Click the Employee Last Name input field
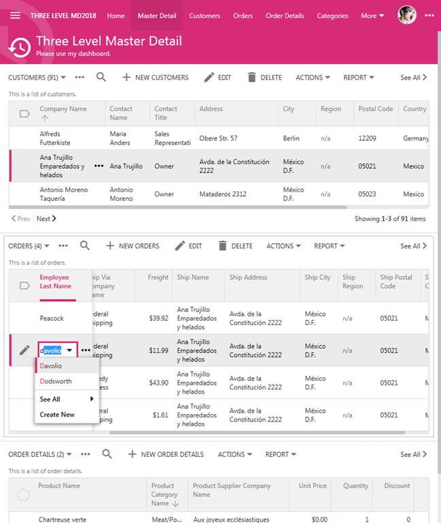 [x=52, y=351]
